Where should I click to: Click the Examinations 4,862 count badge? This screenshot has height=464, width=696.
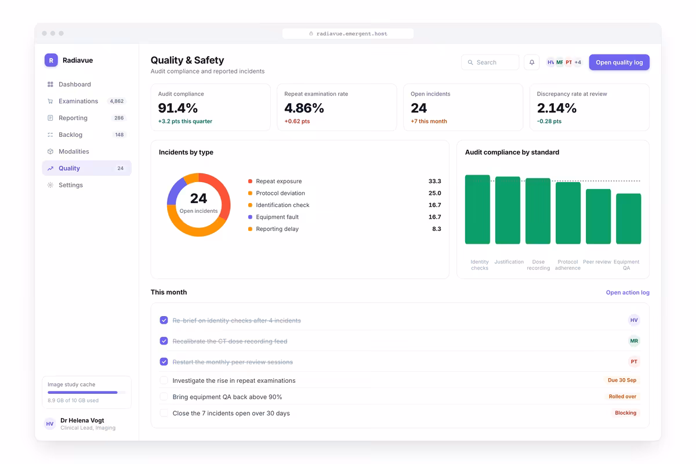click(x=117, y=101)
